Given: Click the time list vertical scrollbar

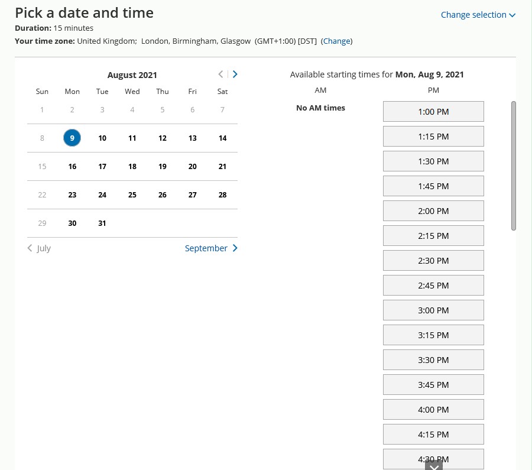Looking at the screenshot, I should [x=513, y=166].
